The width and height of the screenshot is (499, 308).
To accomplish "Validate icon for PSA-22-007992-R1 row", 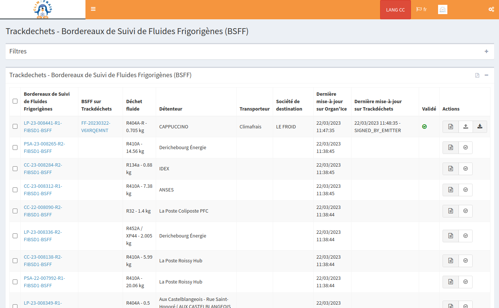I will [x=466, y=282].
